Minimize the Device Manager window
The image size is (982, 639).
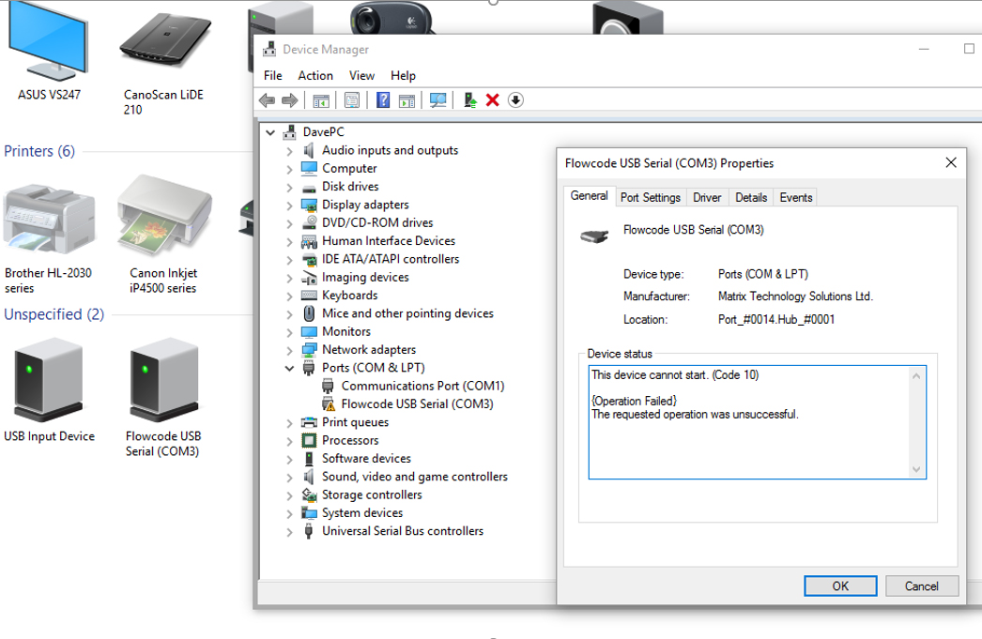[x=924, y=49]
